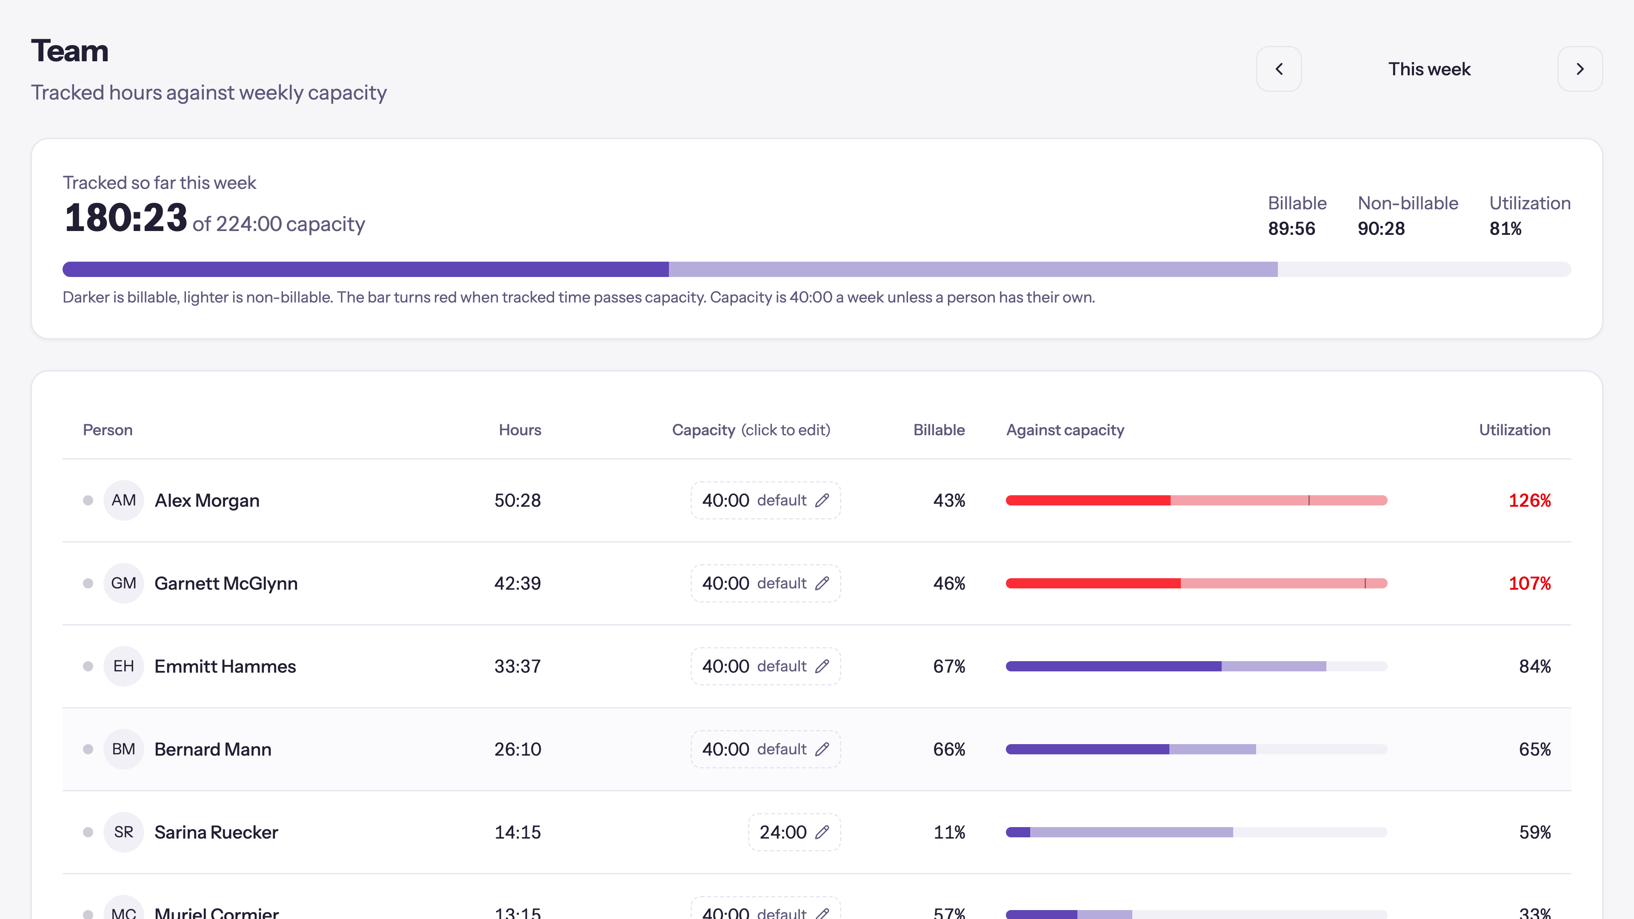Screen dimensions: 1634x919
Task: Select the name Emmitt Hammes
Action: click(225, 667)
